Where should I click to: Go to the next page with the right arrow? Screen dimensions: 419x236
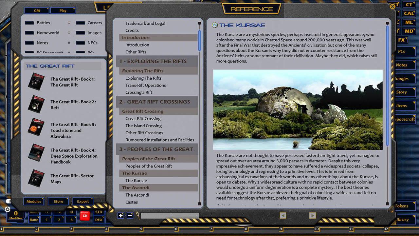click(312, 215)
